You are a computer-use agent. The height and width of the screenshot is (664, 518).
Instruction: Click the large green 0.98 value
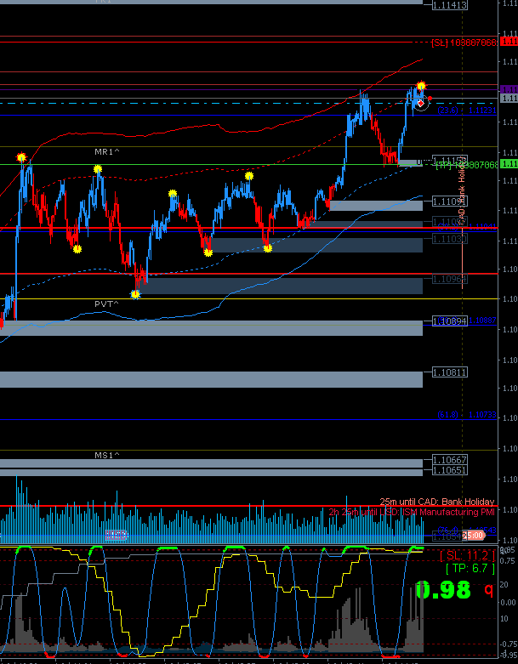(443, 589)
